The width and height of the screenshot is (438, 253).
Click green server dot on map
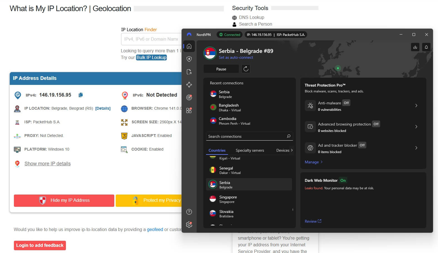coord(338,68)
